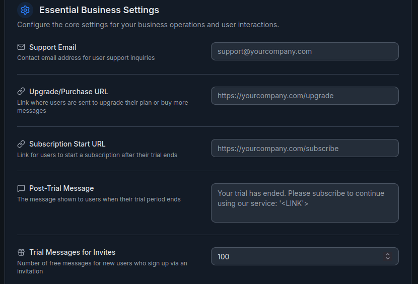The height and width of the screenshot is (284, 418).
Task: Click 'The message shown to users when their trial' text
Action: tap(99, 199)
